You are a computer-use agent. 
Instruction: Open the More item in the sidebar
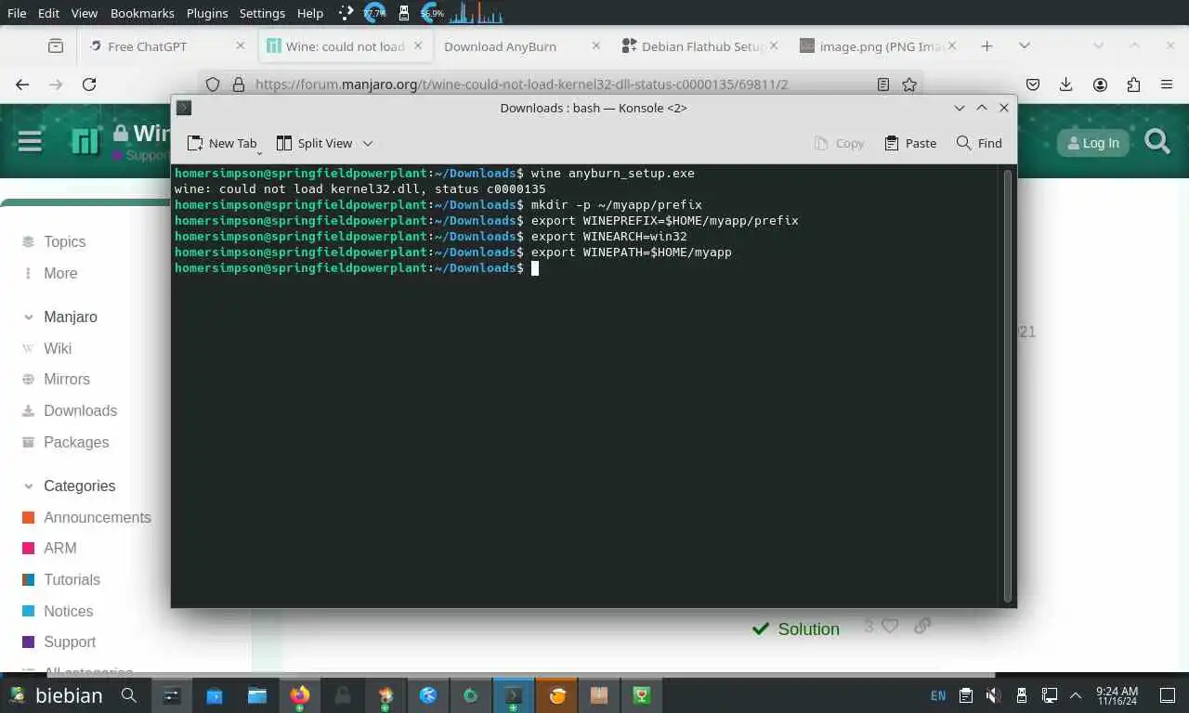pyautogui.click(x=60, y=273)
